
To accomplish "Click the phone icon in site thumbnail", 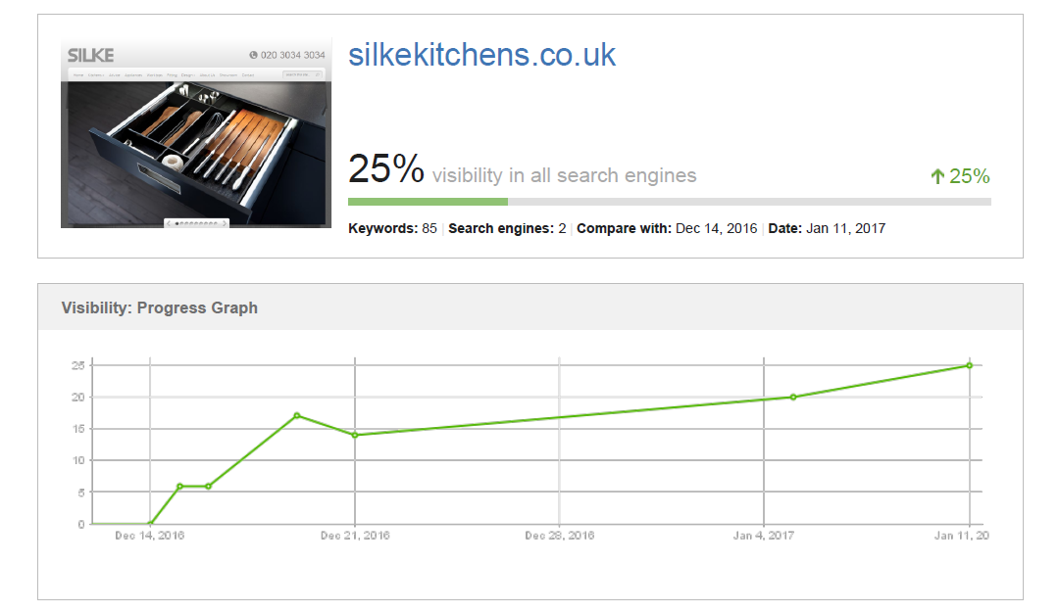I will tap(253, 55).
